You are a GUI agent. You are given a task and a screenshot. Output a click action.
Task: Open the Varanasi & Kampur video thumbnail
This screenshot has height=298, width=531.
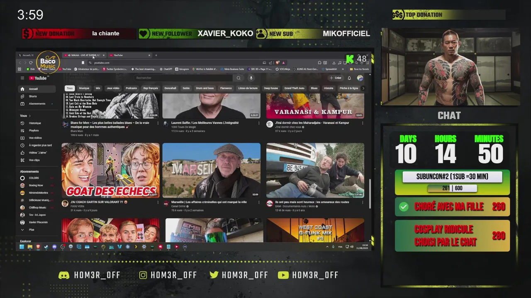(315, 106)
